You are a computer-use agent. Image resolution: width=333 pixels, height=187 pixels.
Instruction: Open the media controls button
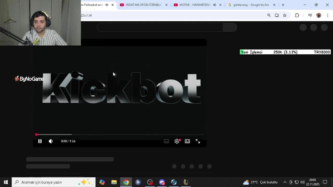(x=310, y=15)
